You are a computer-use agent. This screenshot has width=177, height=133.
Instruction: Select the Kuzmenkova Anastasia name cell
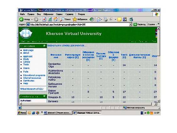point(56,72)
